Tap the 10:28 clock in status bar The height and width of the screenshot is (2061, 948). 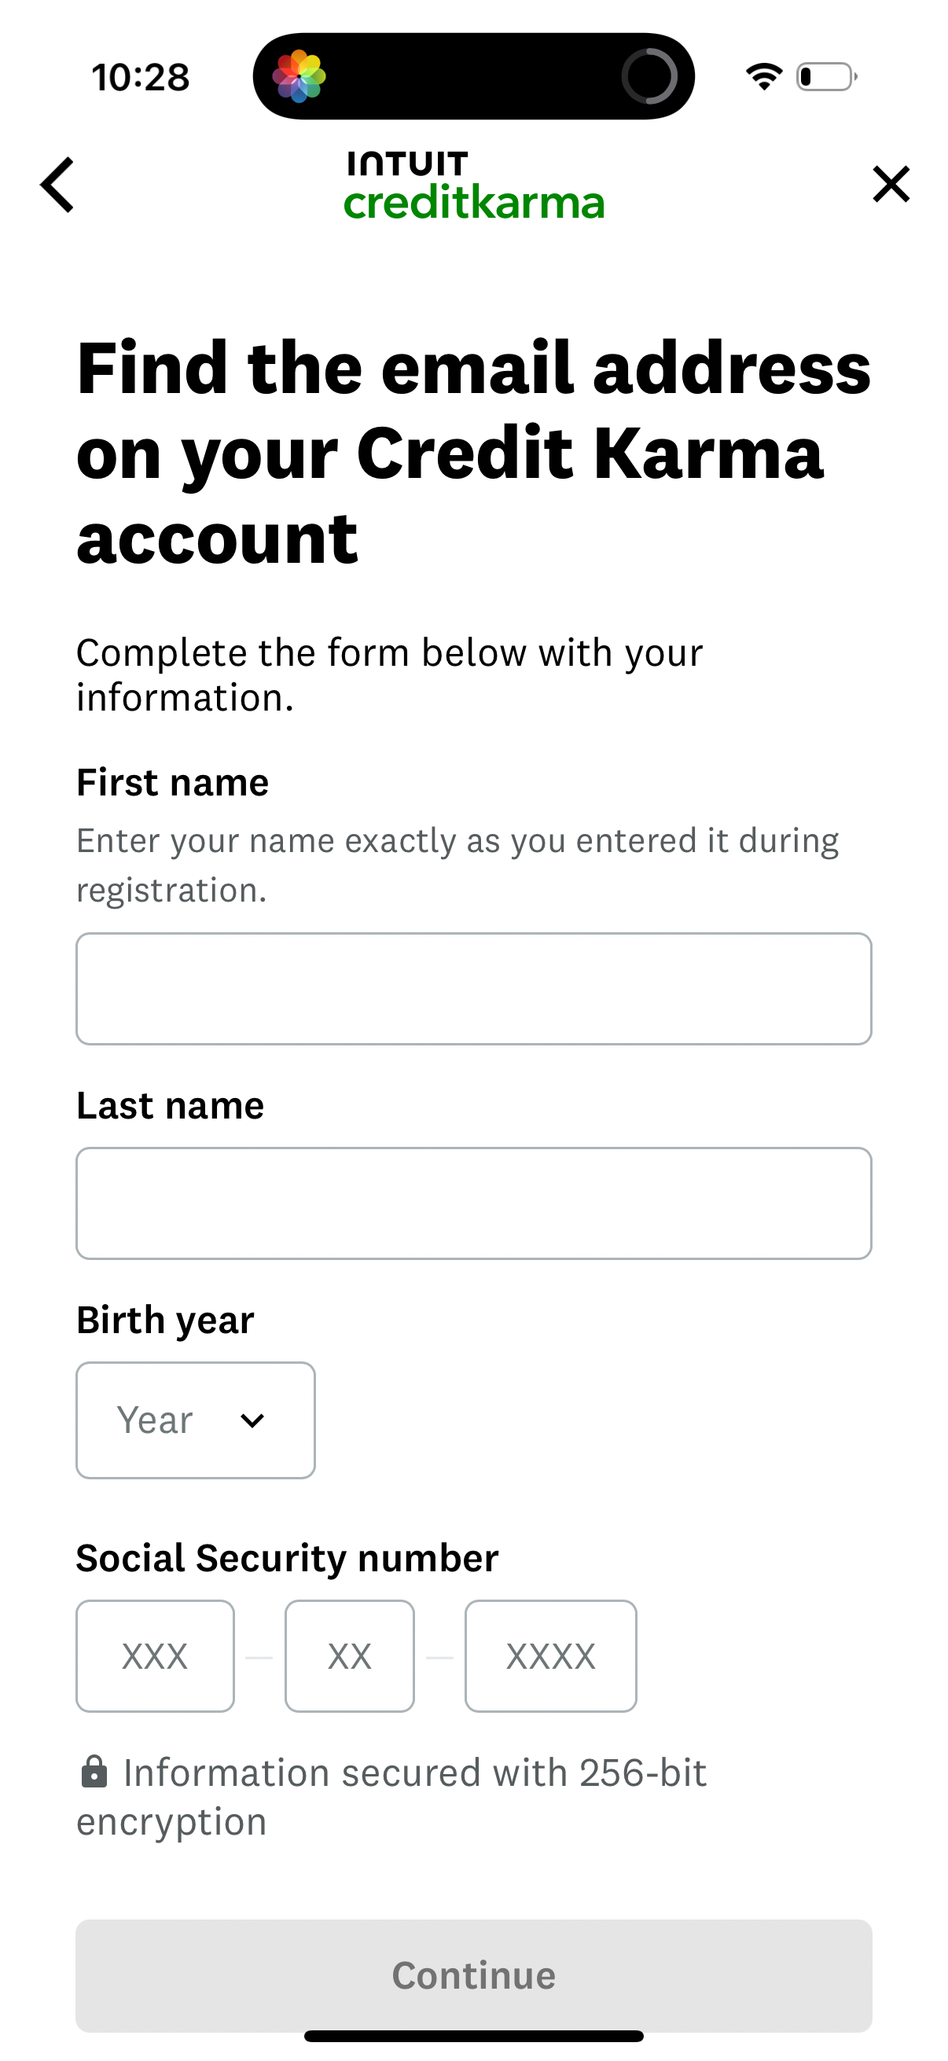[141, 78]
